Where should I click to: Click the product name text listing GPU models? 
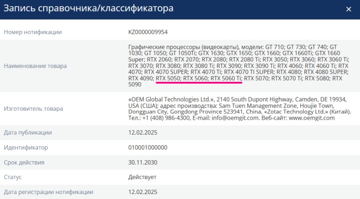(x=239, y=66)
